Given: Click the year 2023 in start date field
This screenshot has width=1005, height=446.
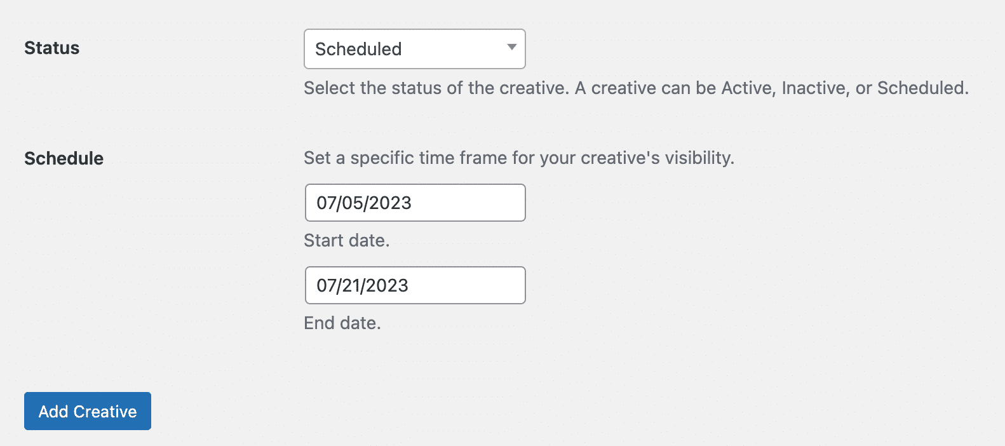Looking at the screenshot, I should tap(390, 203).
